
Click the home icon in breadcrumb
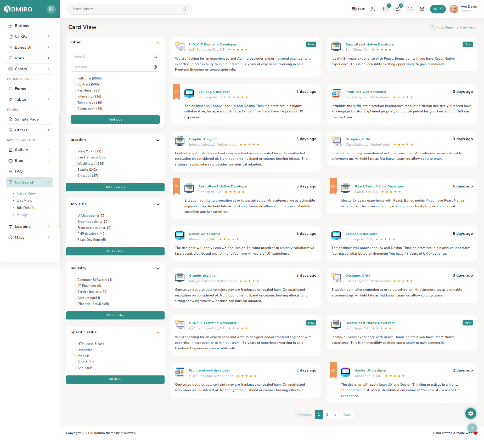tap(431, 27)
